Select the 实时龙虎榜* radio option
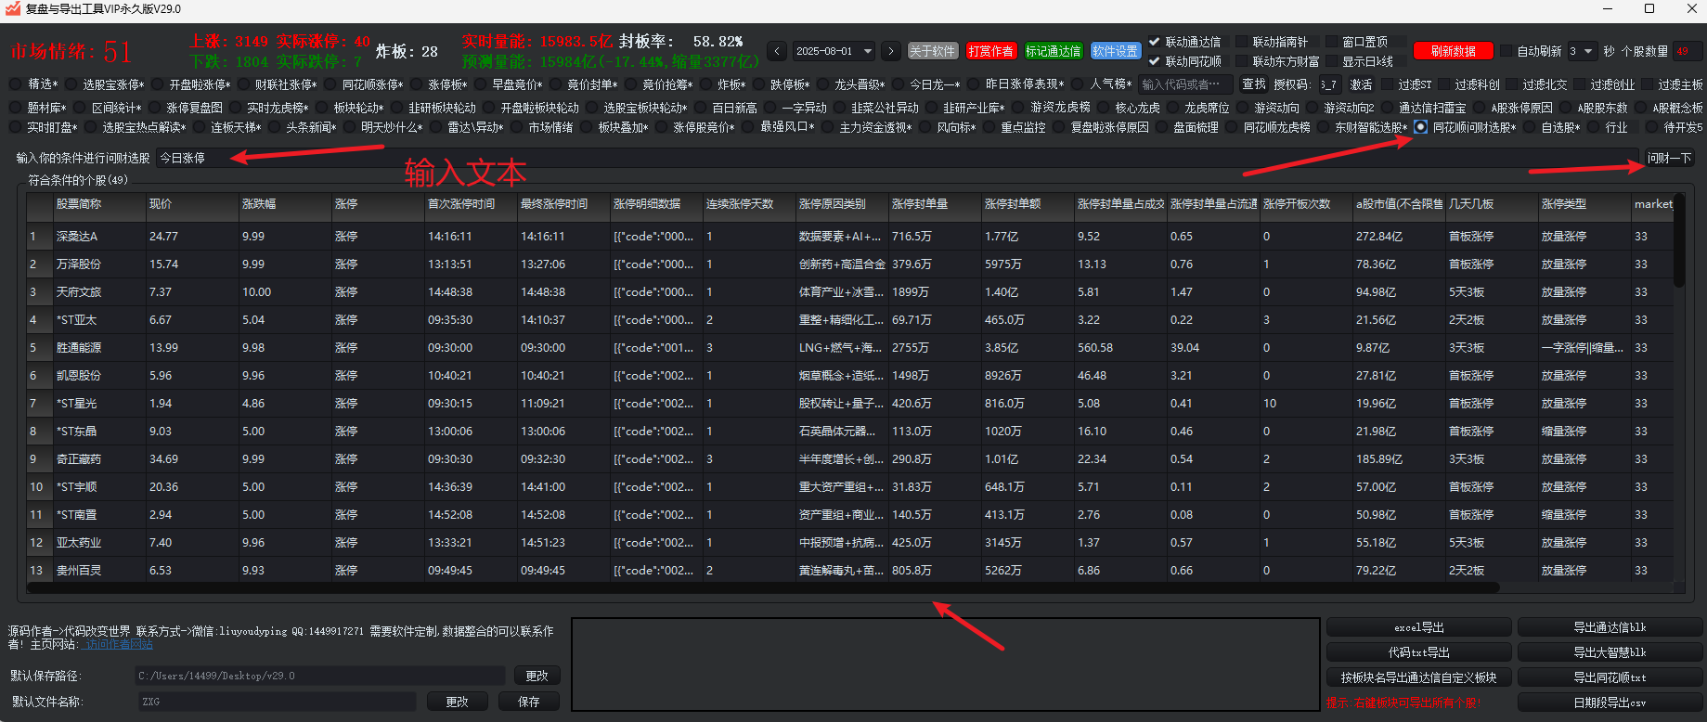This screenshot has height=722, width=1707. click(236, 108)
